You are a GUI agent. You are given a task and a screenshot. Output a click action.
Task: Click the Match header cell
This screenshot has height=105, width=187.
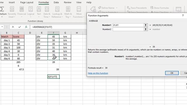coord(7,36)
